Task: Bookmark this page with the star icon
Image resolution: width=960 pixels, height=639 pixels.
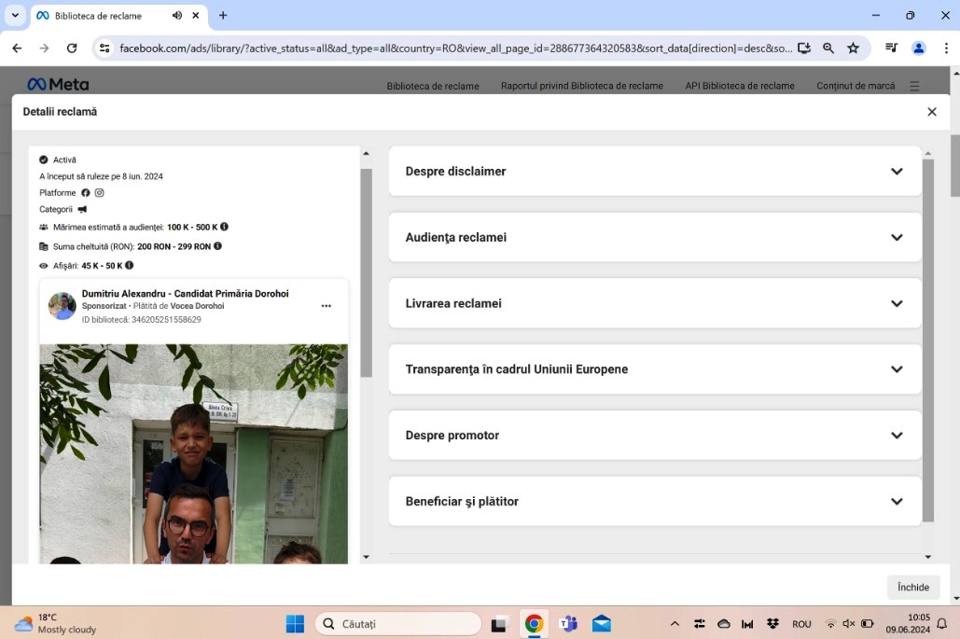Action: pos(853,49)
